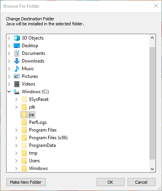Click the Music note icon

(x=17, y=69)
